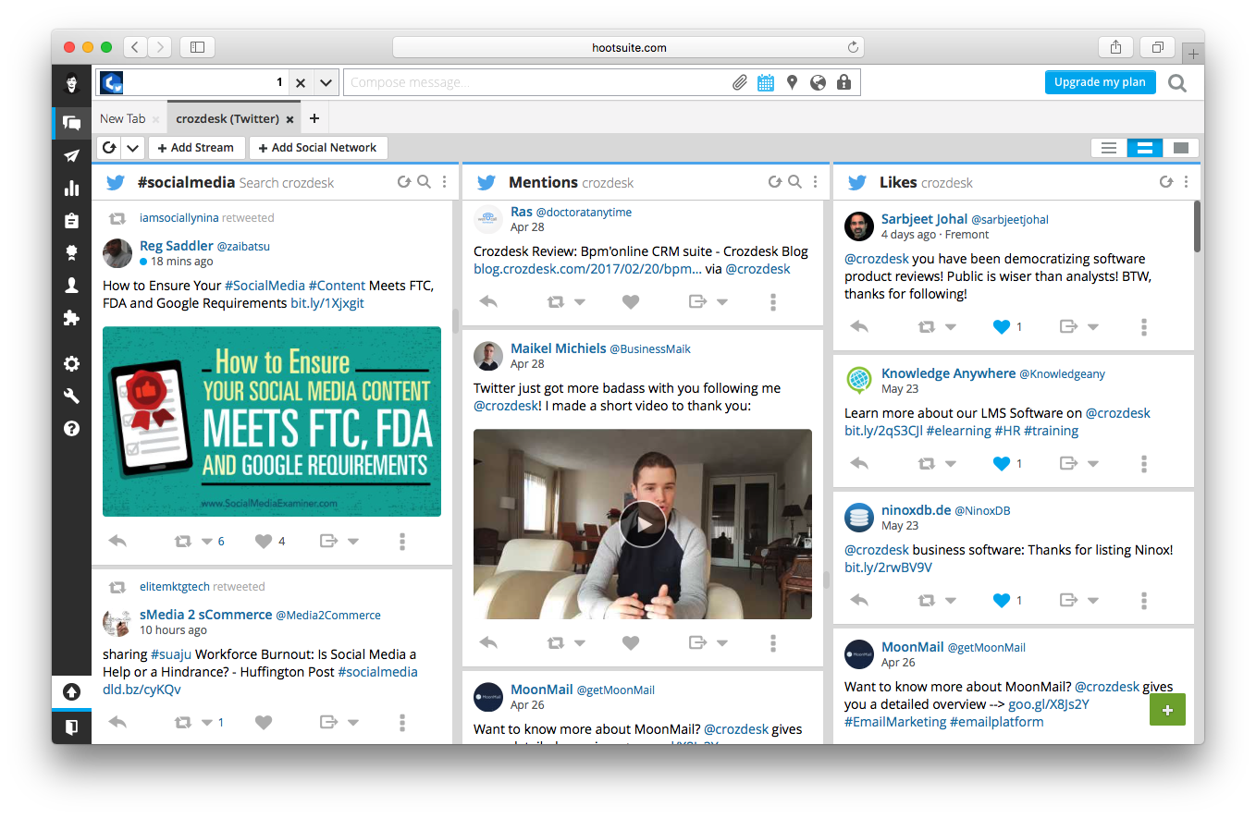Like Maikel Michiels' video tweet
The image size is (1256, 818).
(x=631, y=642)
